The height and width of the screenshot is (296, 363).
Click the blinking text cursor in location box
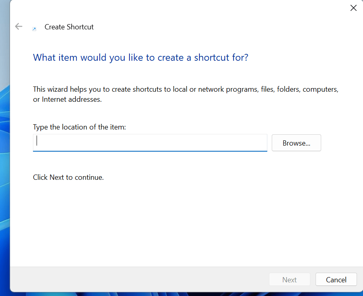pos(37,141)
